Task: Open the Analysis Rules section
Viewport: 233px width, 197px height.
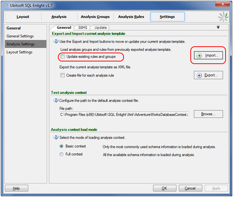Action: [x=131, y=17]
